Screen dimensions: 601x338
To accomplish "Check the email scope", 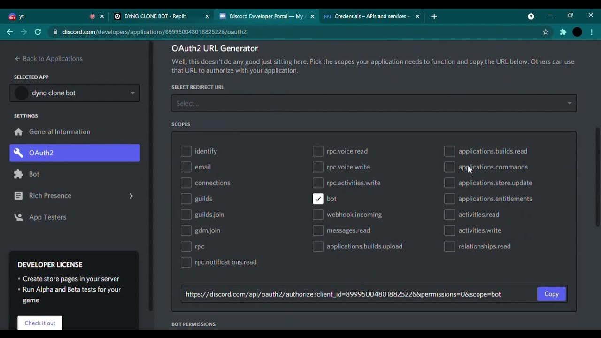I will pos(186,167).
